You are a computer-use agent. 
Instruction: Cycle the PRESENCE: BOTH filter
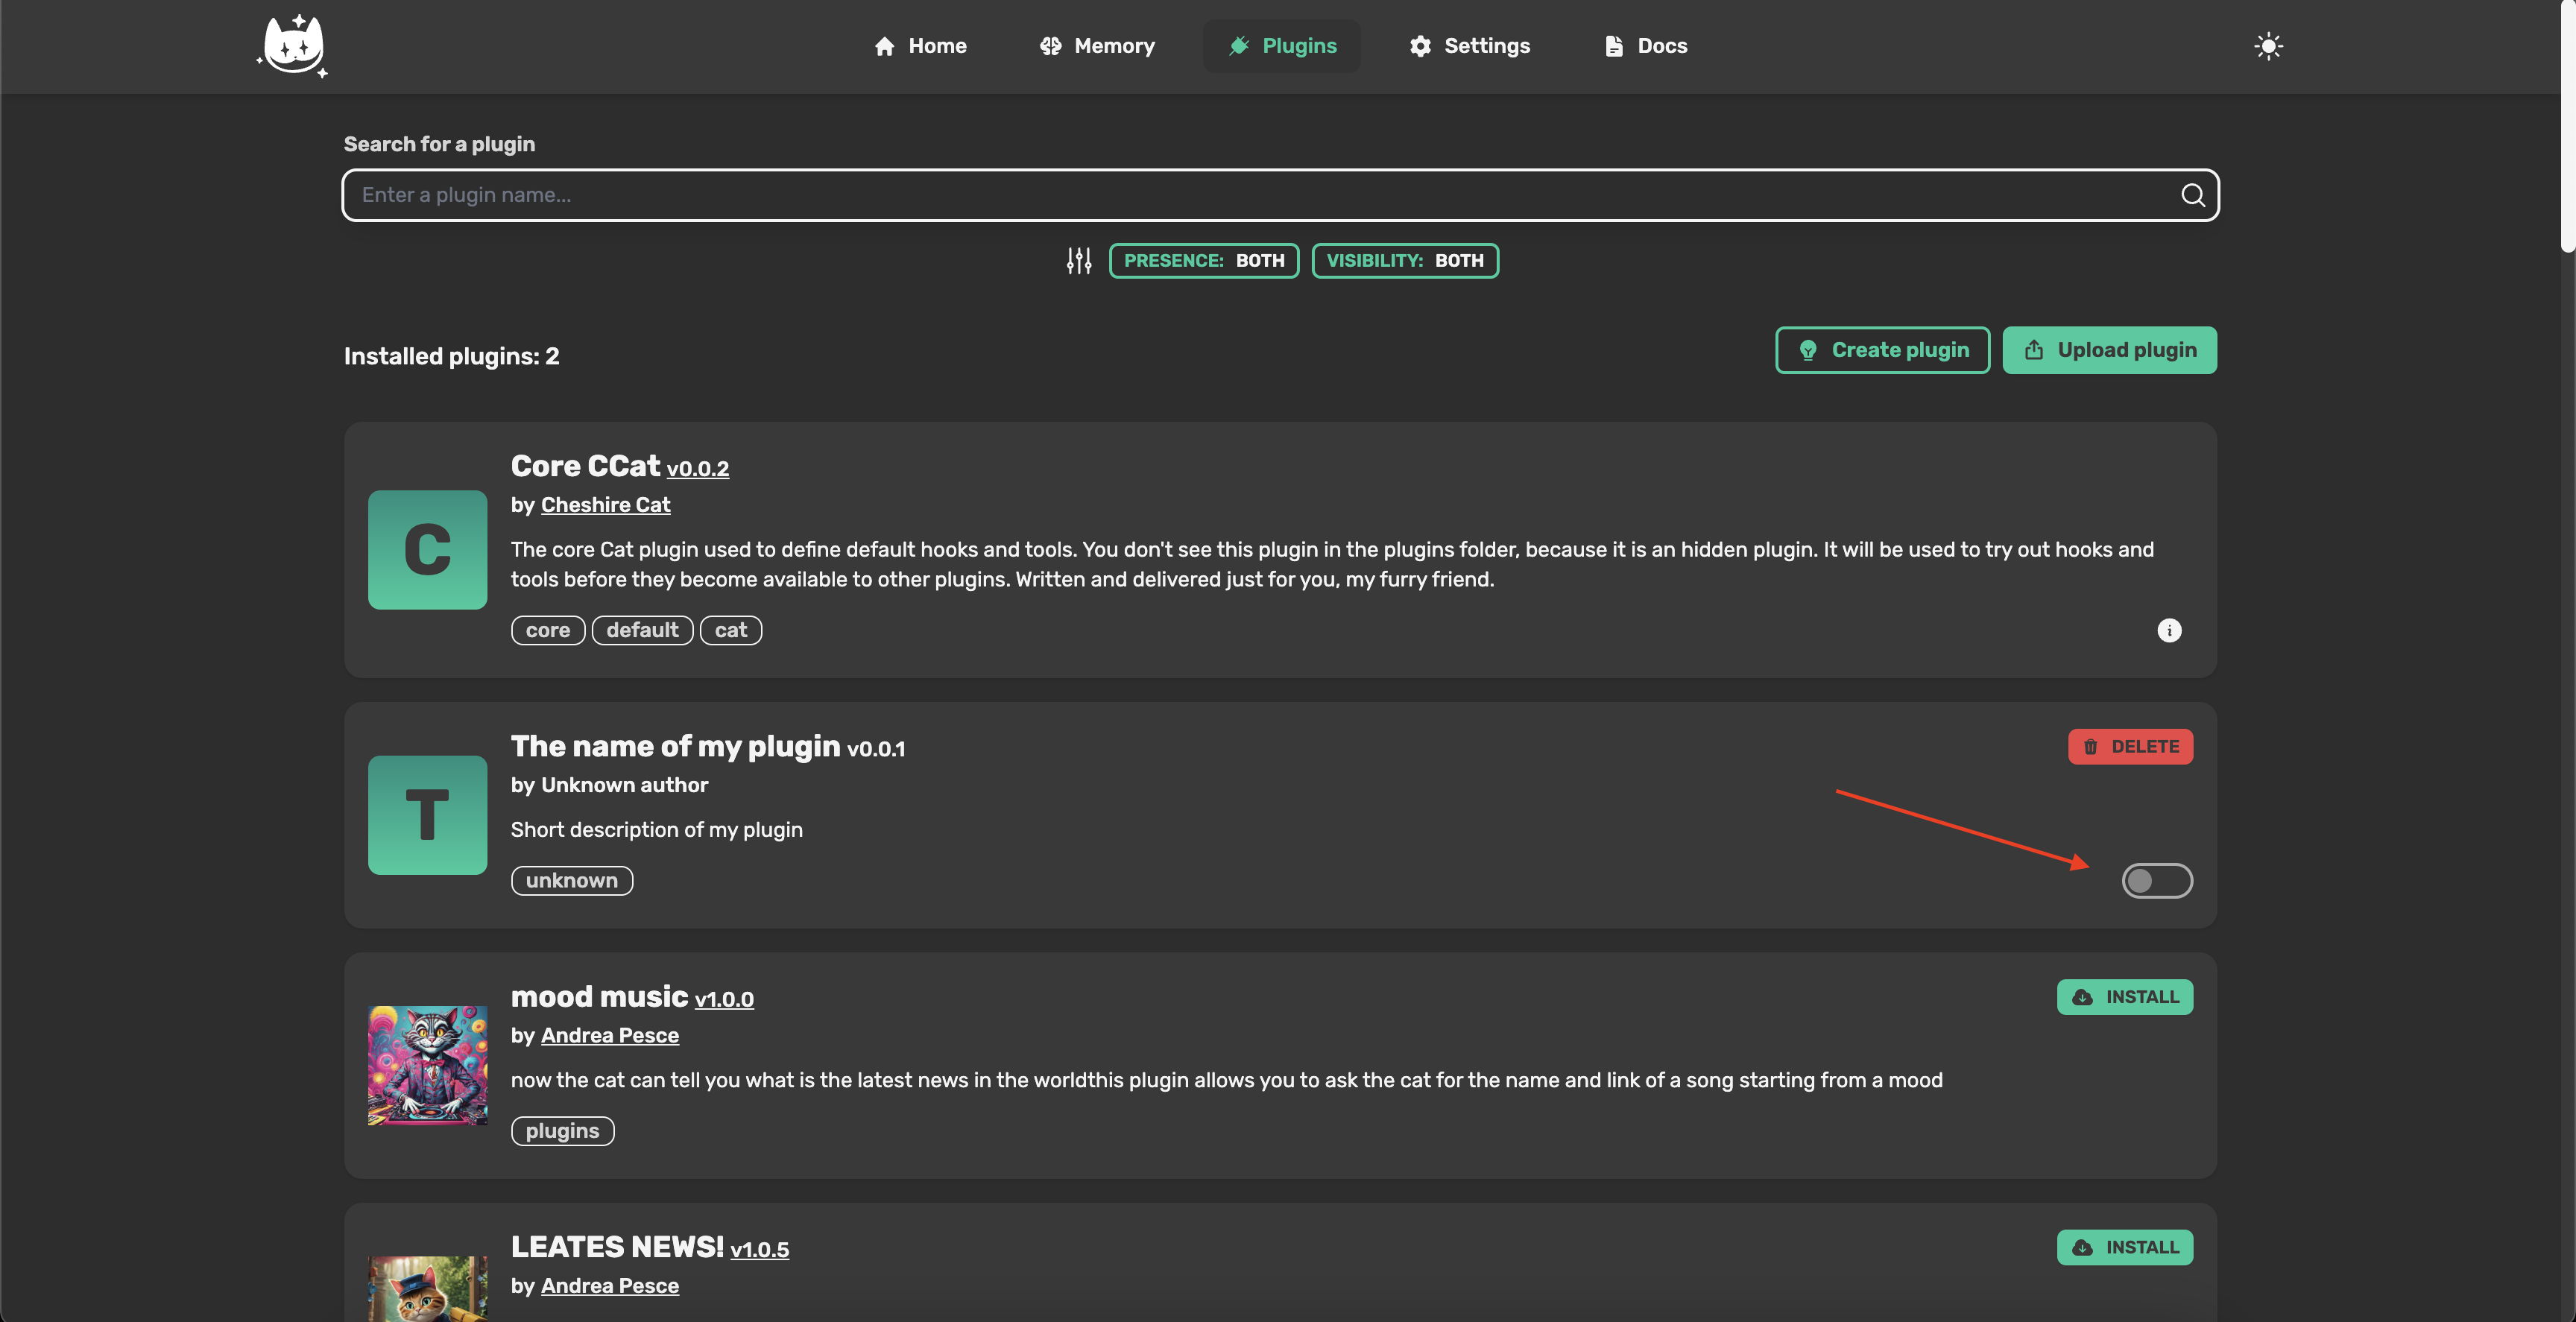pos(1203,261)
